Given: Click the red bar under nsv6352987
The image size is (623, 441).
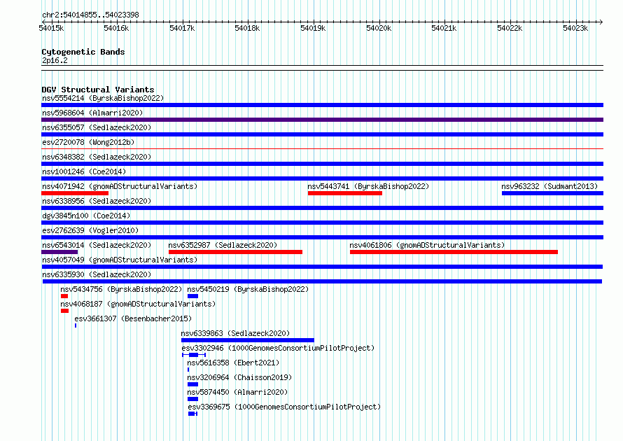Looking at the screenshot, I should coord(236,252).
